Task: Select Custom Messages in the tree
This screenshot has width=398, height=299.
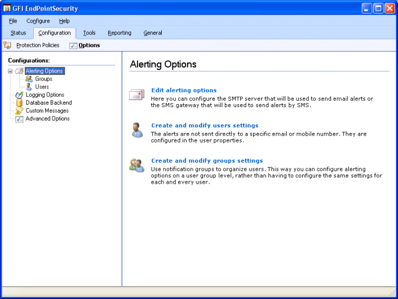Action: [x=47, y=110]
